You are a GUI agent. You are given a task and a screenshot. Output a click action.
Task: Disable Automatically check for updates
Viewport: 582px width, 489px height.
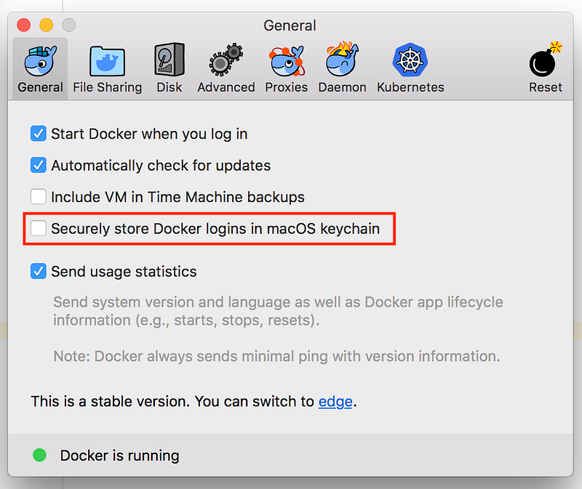pyautogui.click(x=39, y=165)
